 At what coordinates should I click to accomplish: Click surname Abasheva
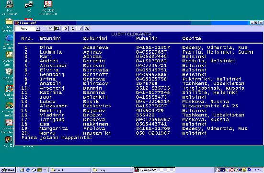click(95, 47)
